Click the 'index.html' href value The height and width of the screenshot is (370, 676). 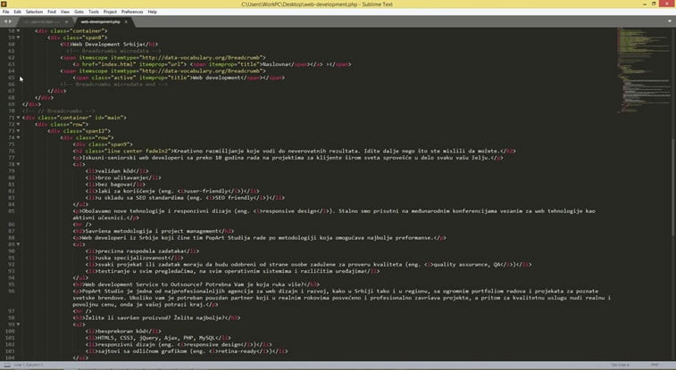click(x=117, y=64)
